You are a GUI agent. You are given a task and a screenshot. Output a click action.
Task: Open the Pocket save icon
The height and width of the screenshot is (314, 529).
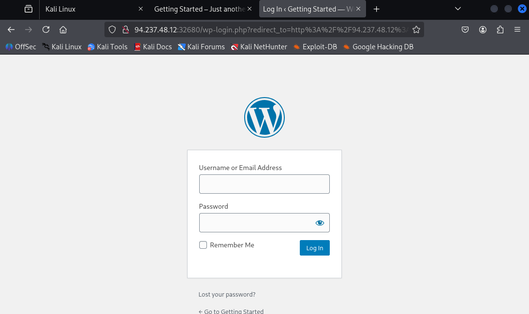465,29
